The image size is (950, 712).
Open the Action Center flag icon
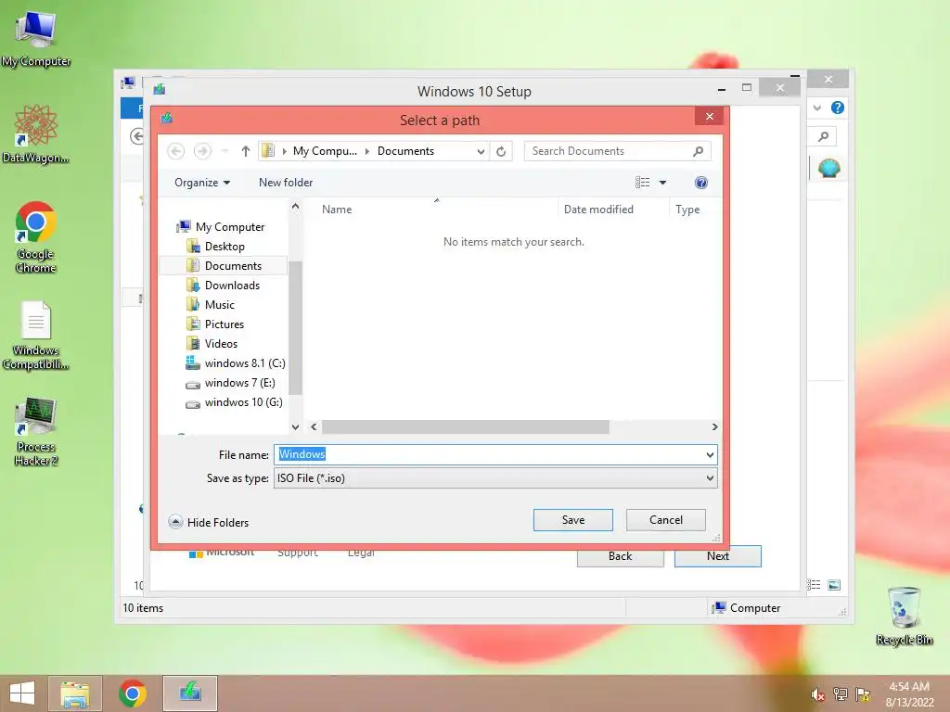tap(863, 694)
